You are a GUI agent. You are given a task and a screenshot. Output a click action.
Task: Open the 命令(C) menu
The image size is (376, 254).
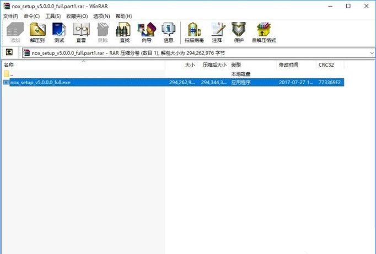32,16
